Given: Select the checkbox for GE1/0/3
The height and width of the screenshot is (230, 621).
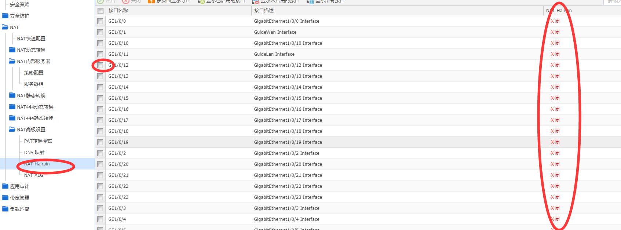Looking at the screenshot, I should [100, 208].
